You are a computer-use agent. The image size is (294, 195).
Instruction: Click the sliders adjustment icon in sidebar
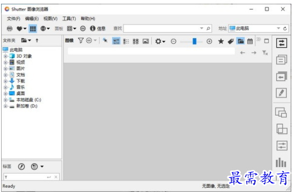click(282, 146)
